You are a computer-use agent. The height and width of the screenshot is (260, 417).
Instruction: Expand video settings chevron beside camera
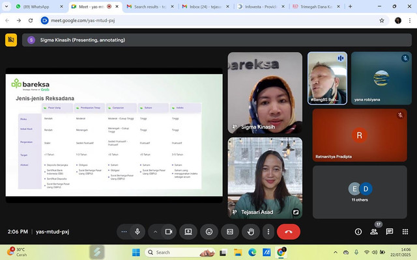coord(155,231)
